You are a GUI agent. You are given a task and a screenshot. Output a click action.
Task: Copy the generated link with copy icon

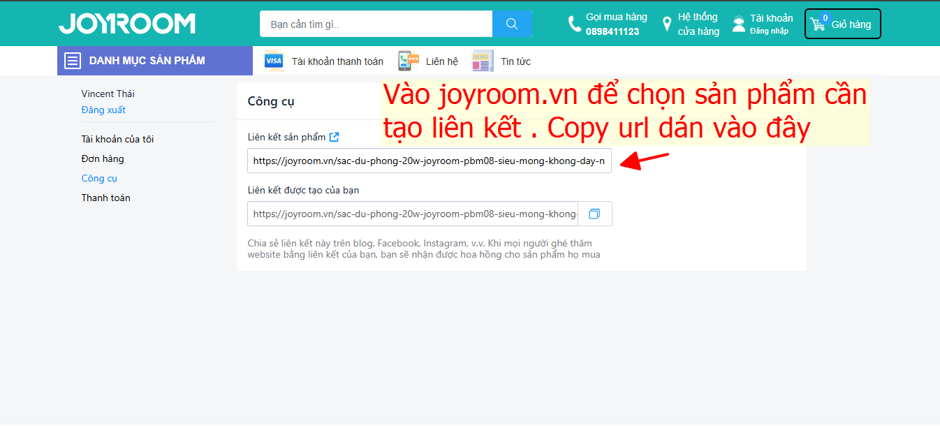(594, 214)
